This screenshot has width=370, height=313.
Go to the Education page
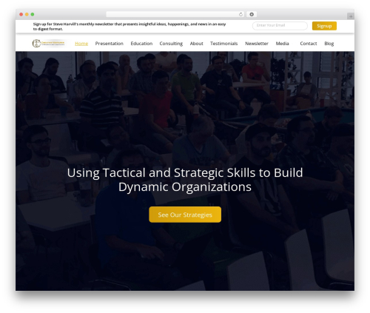point(141,44)
